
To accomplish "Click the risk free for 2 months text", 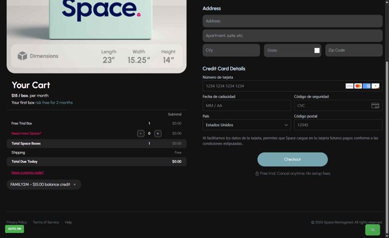I will 54,103.
